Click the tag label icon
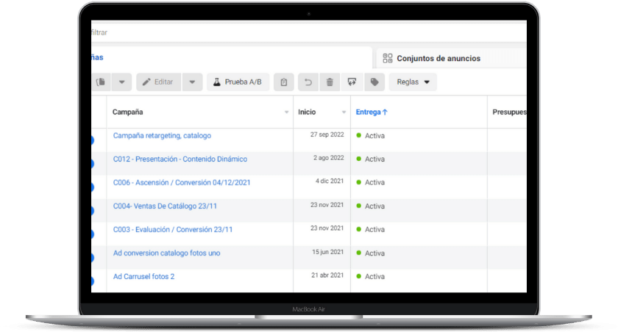 (x=374, y=82)
